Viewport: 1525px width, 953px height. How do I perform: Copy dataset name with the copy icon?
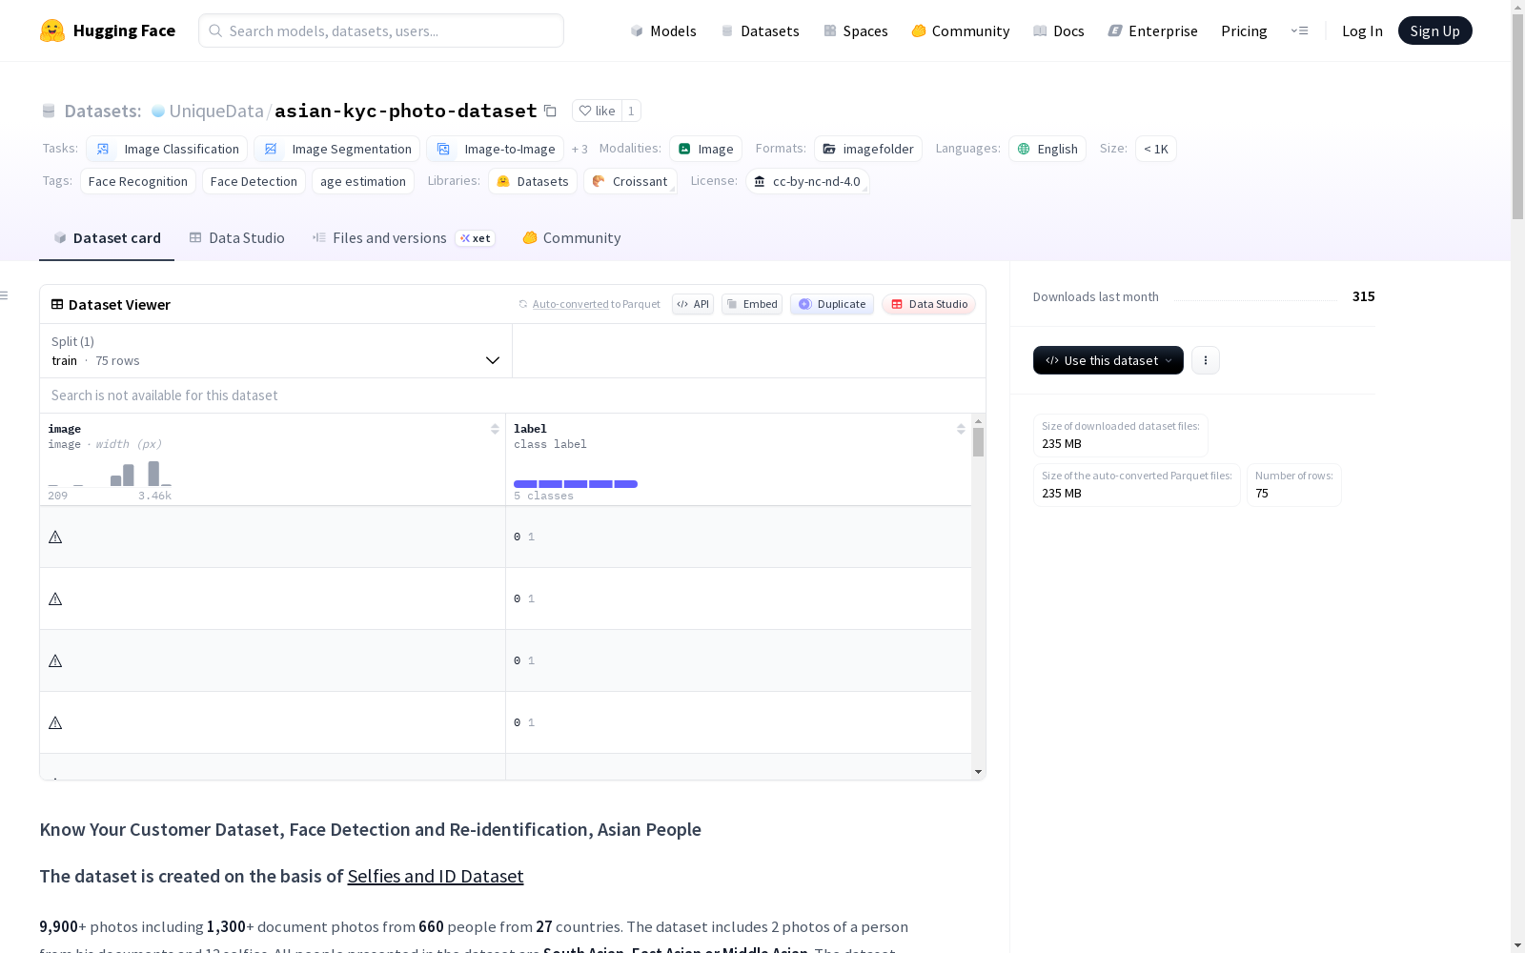pyautogui.click(x=550, y=111)
